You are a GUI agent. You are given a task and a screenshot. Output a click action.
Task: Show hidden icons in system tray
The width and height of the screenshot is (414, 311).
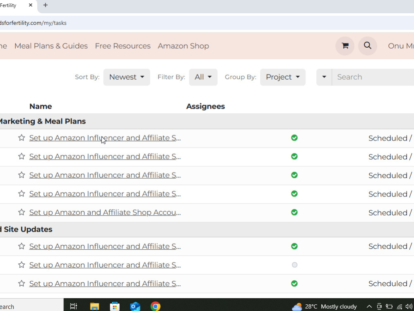369,307
